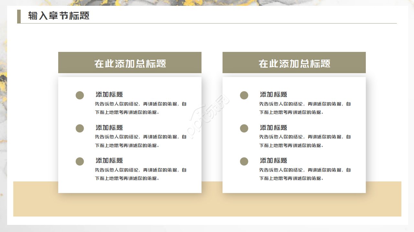Click the bottom 添加标题 subtitle in the right card
This screenshot has width=414, height=232.
click(274, 160)
